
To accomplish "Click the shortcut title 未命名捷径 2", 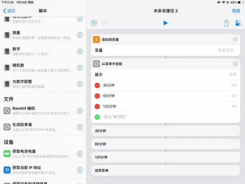I will 165,11.
